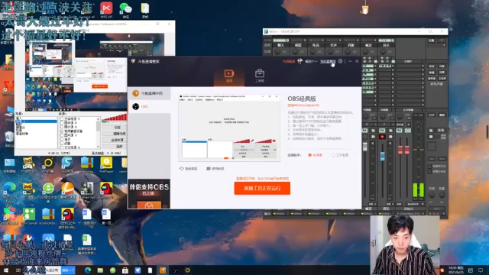Open the youtubedo... archive desktop icon

(48, 216)
